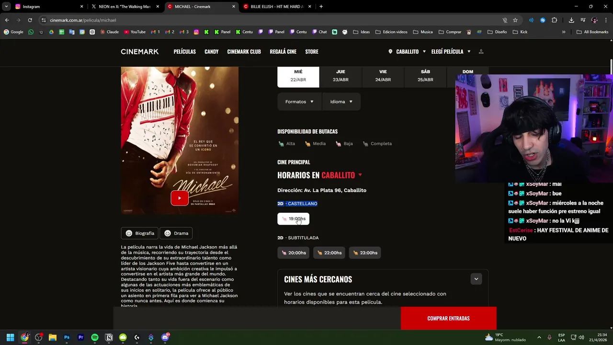Open the Chrome extensions puzzle icon

pos(554,20)
